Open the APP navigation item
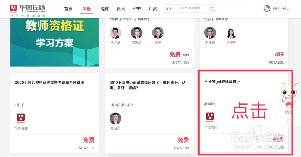 pyautogui.click(x=137, y=9)
